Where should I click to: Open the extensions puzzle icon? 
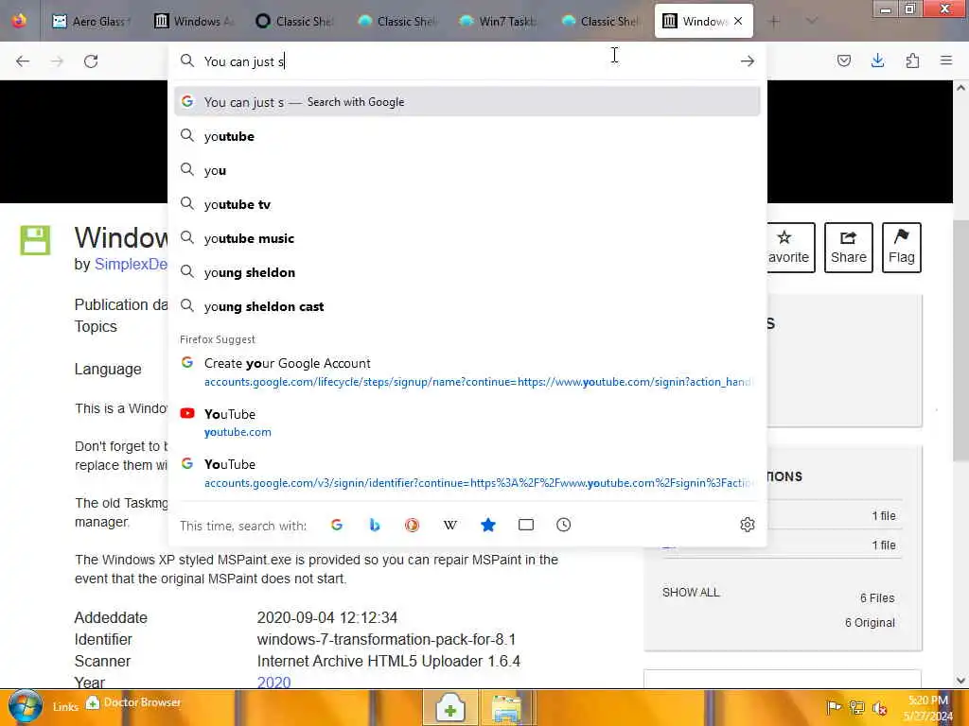[912, 60]
